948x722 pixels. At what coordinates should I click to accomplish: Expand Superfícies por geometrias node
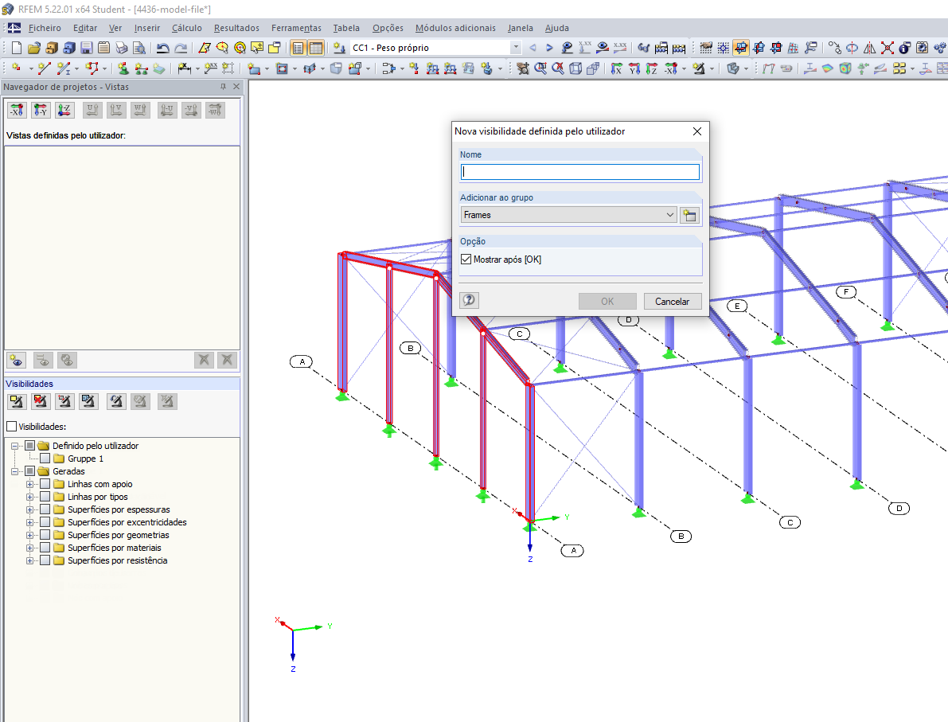tap(29, 535)
